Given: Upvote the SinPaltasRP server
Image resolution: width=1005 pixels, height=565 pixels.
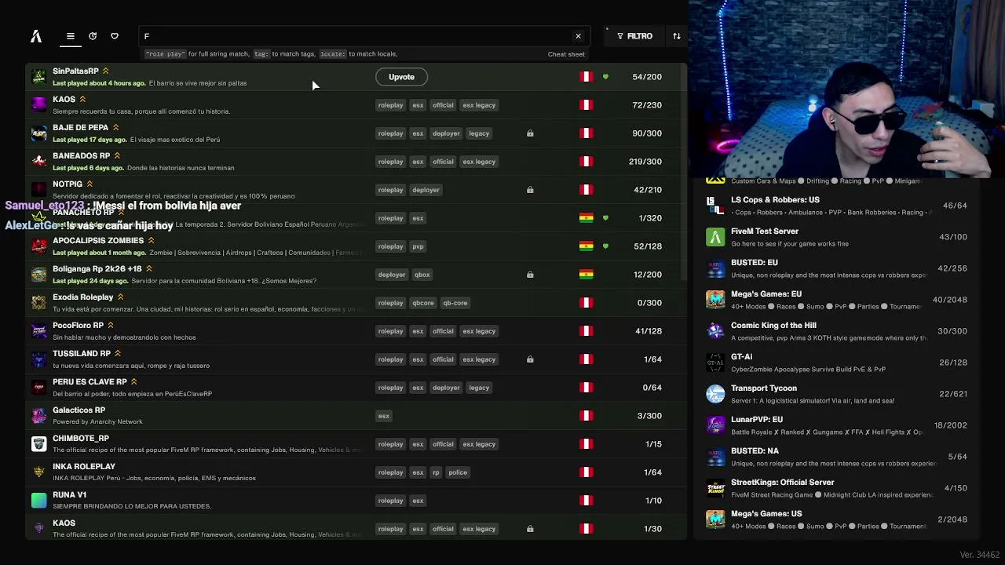Looking at the screenshot, I should pos(401,77).
